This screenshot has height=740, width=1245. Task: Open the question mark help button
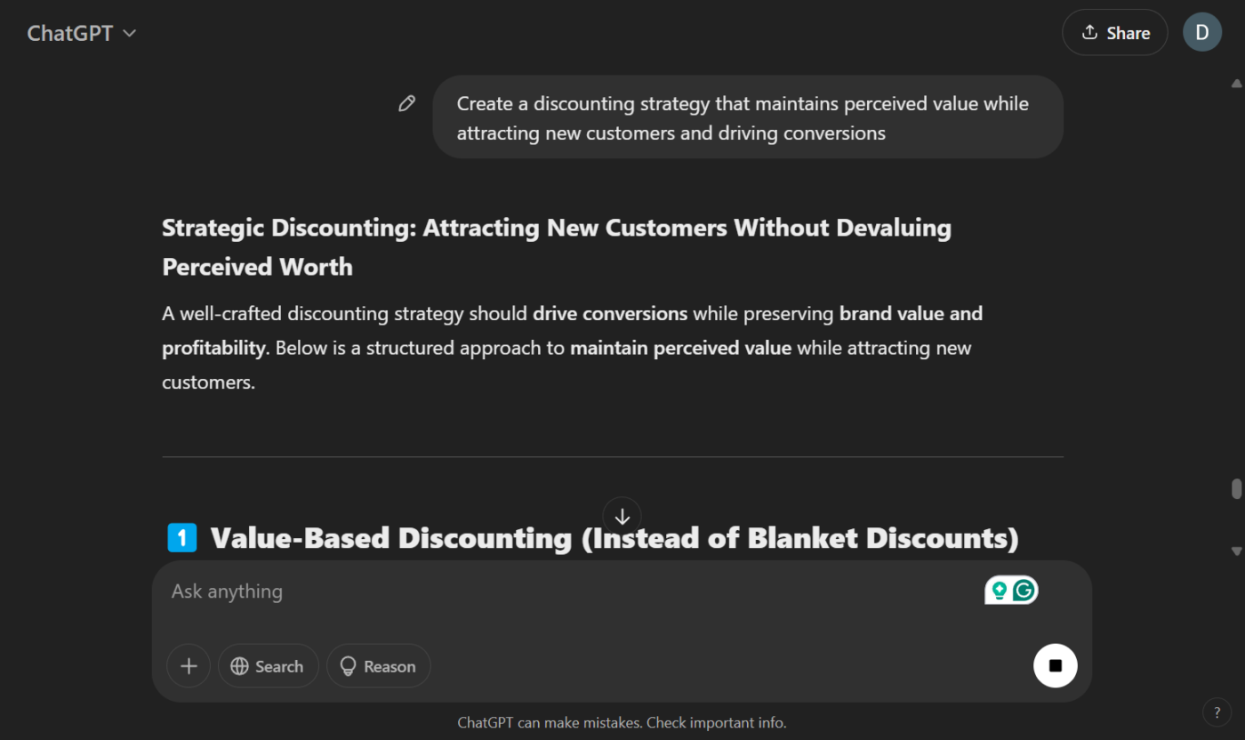click(x=1217, y=712)
